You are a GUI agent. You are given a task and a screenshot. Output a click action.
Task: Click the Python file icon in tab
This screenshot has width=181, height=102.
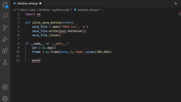15,3
